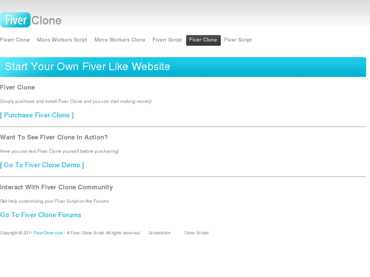Click the Fiver Clone logo
Viewport: 370px width, 277px height.
pyautogui.click(x=31, y=20)
